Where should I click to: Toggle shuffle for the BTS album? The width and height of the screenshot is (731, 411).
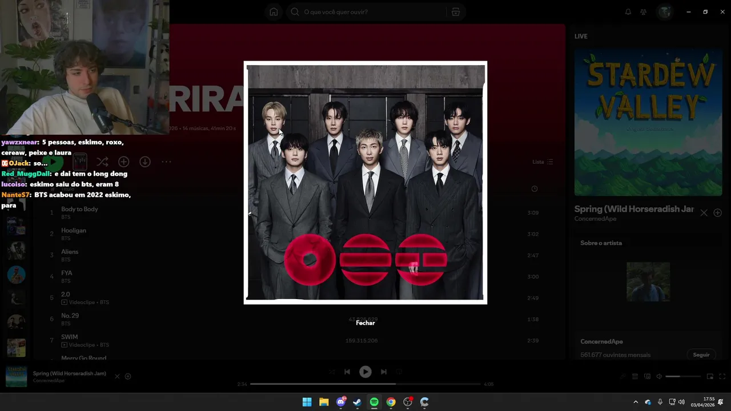[x=102, y=162]
